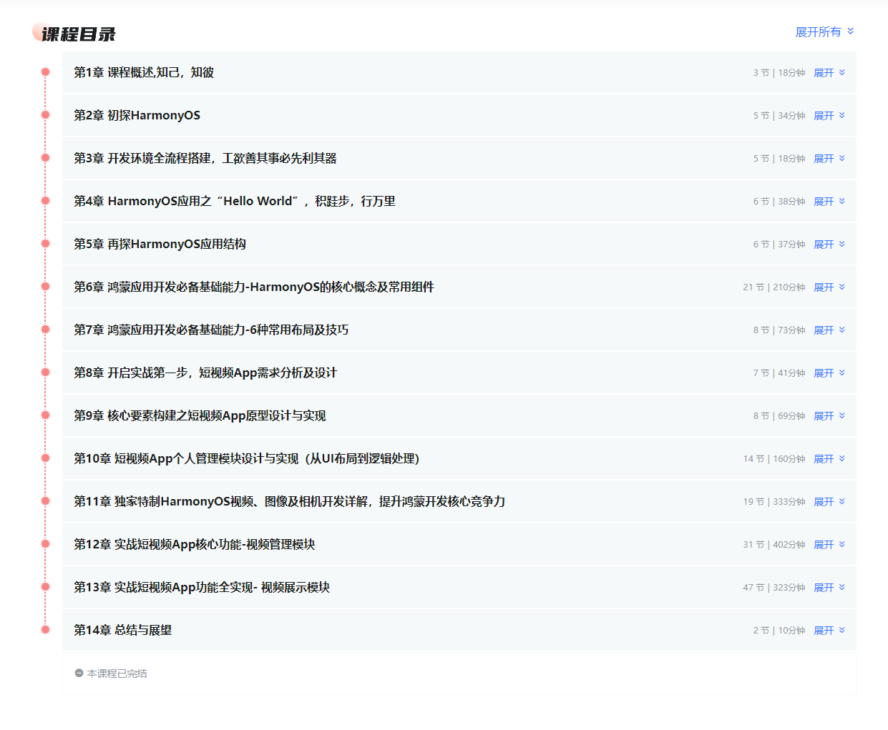Expand Chapter 3 using its 展开 link
Viewport: 888px width, 730px height.
coord(824,159)
